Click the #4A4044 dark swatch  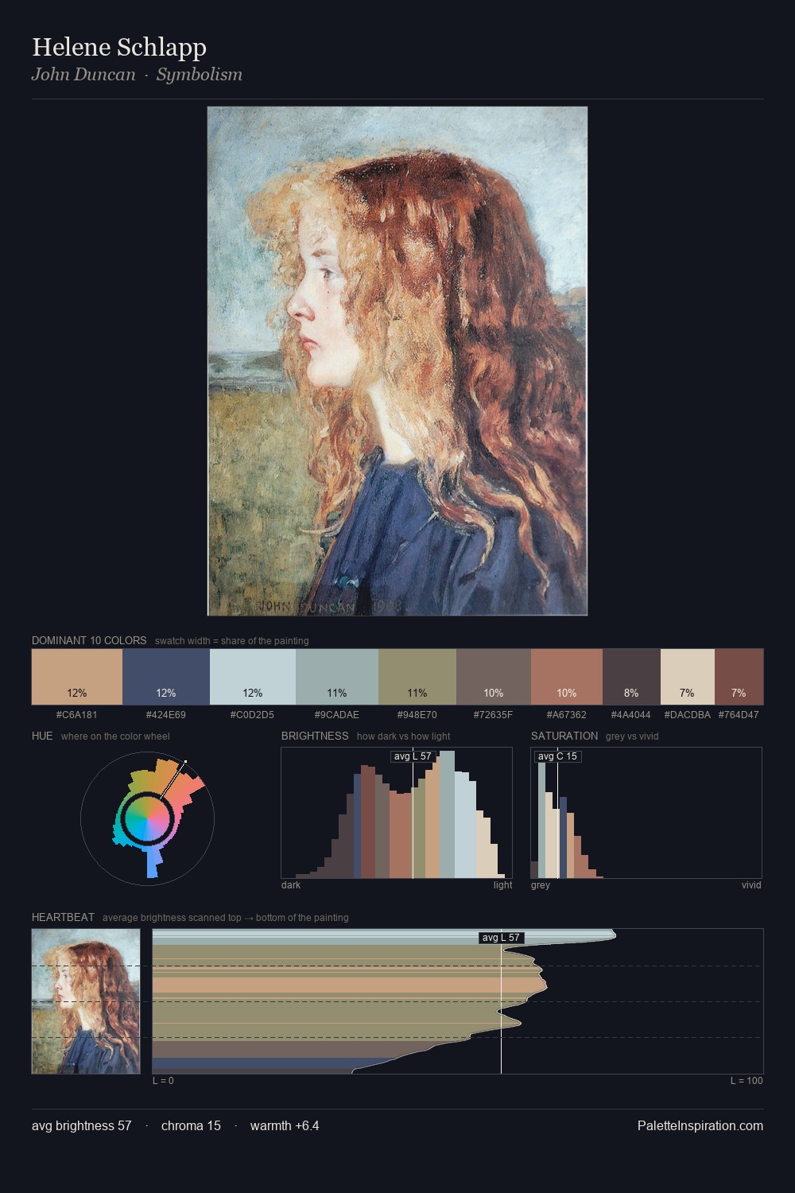tap(631, 677)
